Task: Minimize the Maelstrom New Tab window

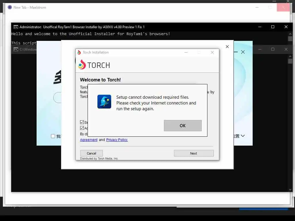Action: pos(257,7)
